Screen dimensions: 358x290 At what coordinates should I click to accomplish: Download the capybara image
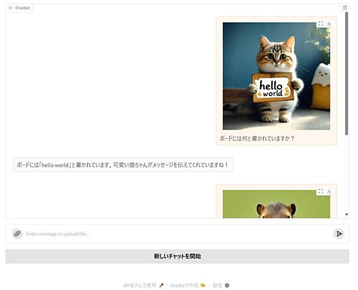click(329, 191)
